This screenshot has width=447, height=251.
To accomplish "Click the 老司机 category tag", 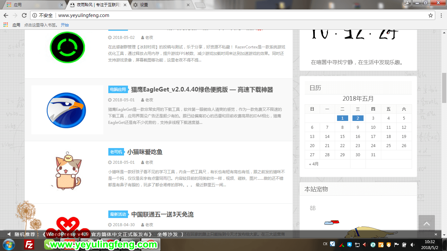I will click(x=116, y=152).
